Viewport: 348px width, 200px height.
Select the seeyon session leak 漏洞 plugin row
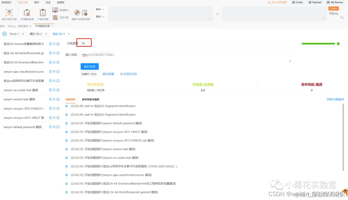click(31, 99)
